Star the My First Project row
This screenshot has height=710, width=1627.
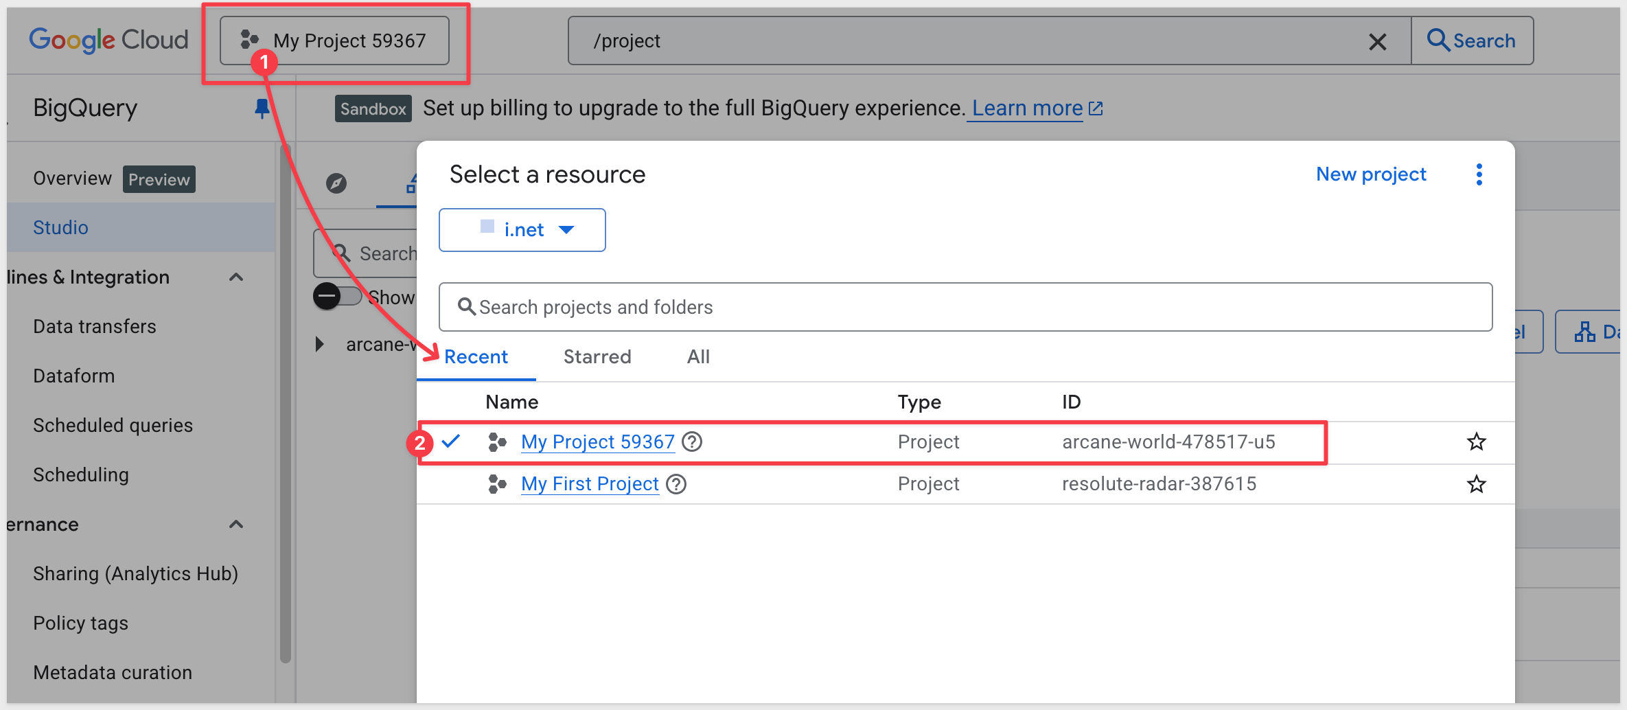pyautogui.click(x=1476, y=484)
